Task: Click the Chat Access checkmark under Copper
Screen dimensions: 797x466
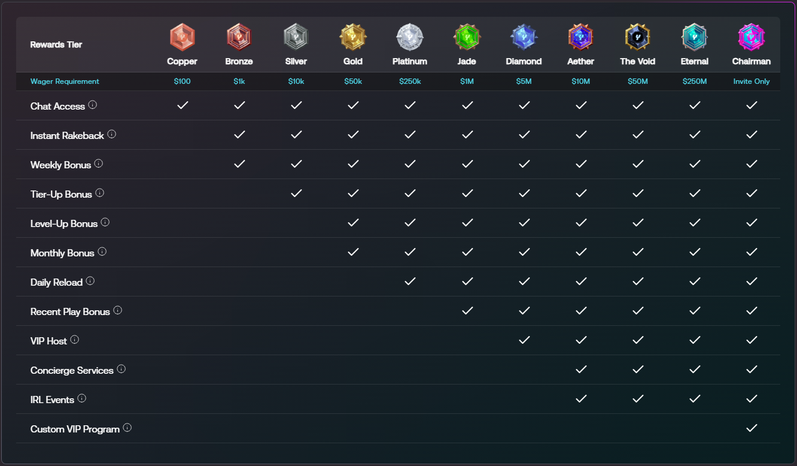Action: pos(182,105)
